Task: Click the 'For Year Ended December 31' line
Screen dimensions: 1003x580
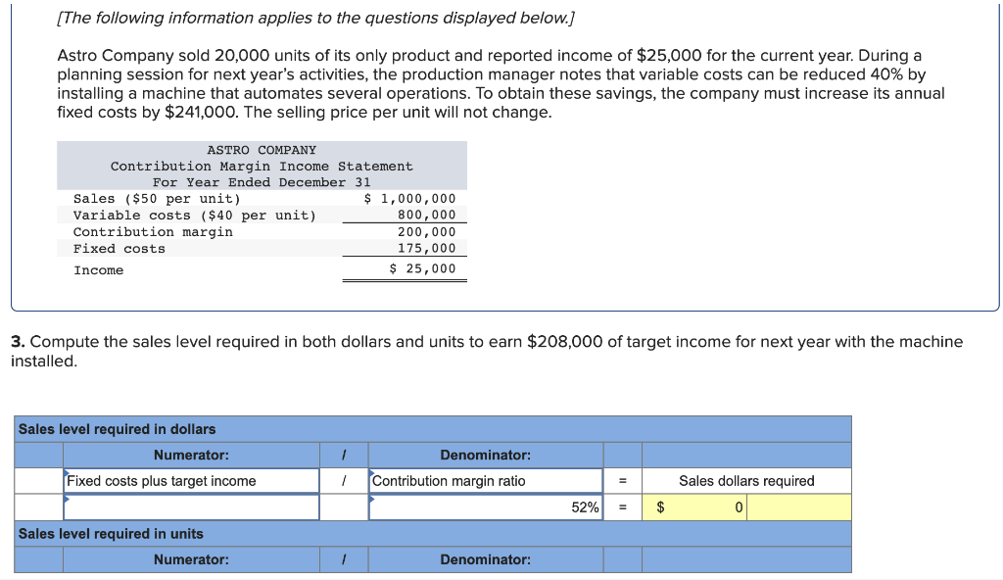Action: [262, 182]
